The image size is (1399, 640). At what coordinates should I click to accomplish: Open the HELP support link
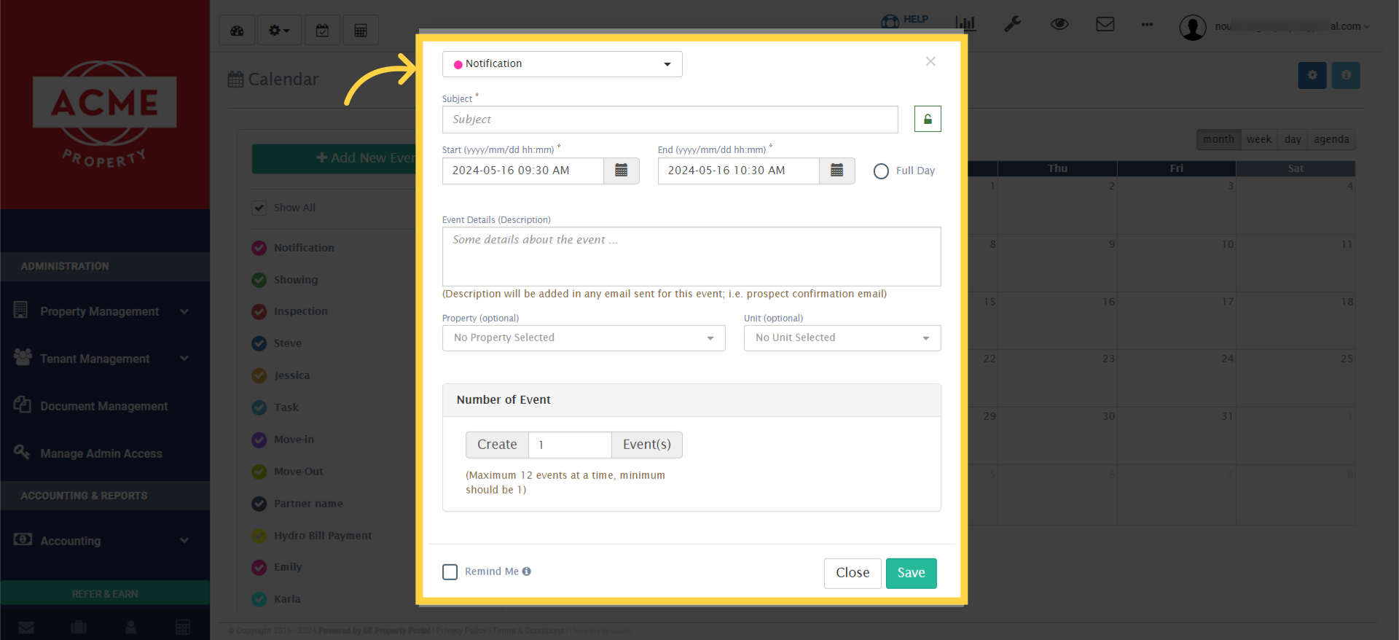tap(904, 20)
